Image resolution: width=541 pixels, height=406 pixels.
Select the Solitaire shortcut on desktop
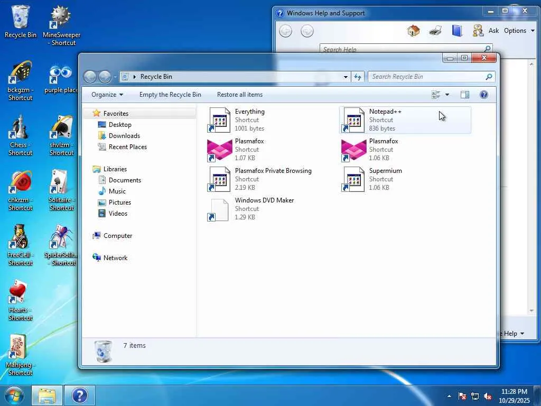[x=61, y=190]
